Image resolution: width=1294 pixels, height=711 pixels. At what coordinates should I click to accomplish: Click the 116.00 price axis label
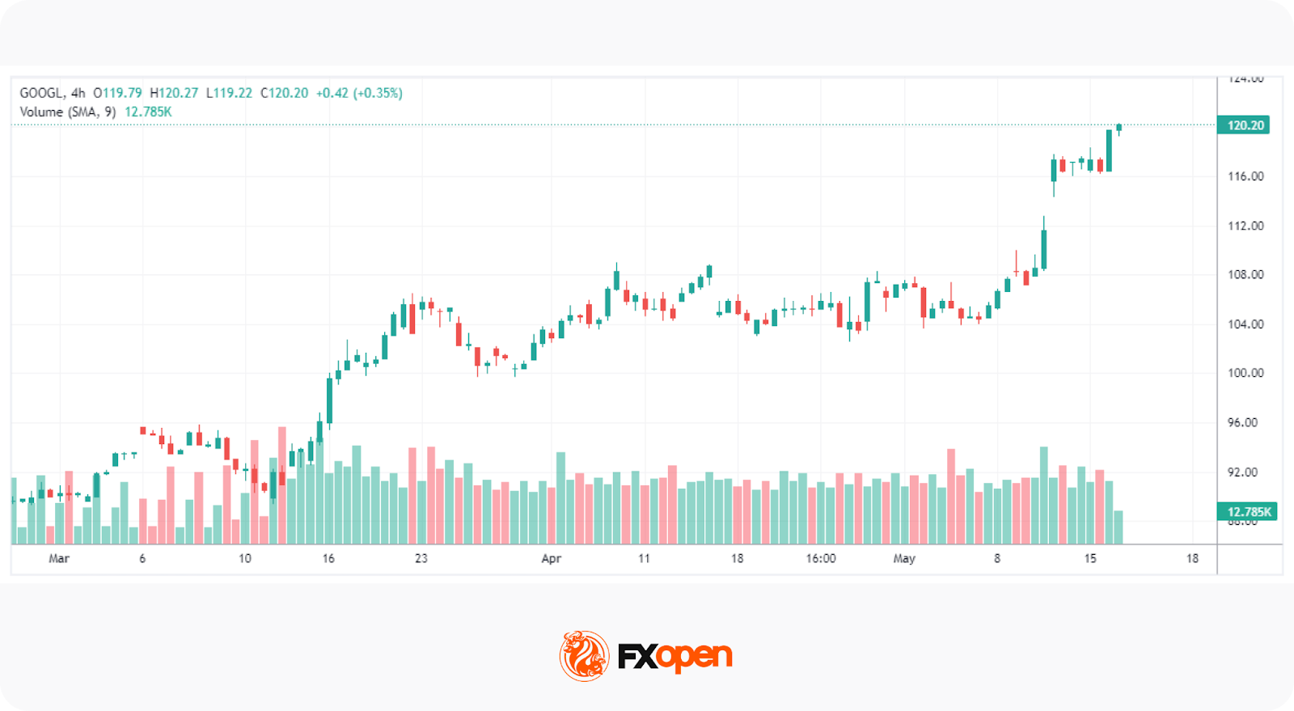pyautogui.click(x=1245, y=176)
